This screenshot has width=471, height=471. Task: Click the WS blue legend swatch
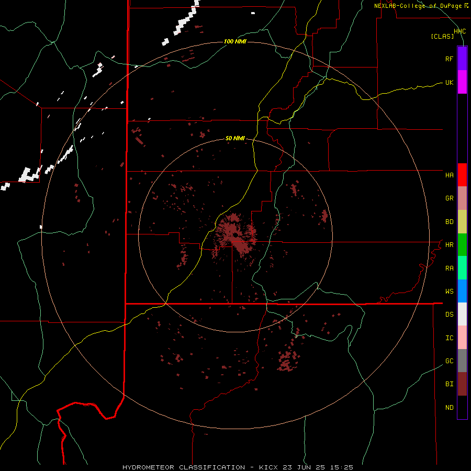click(462, 291)
